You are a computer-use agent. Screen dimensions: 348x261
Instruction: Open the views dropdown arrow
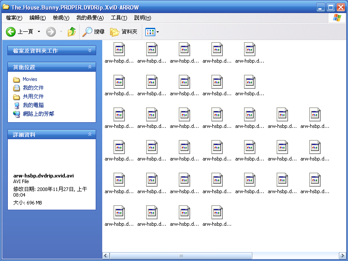coord(157,32)
